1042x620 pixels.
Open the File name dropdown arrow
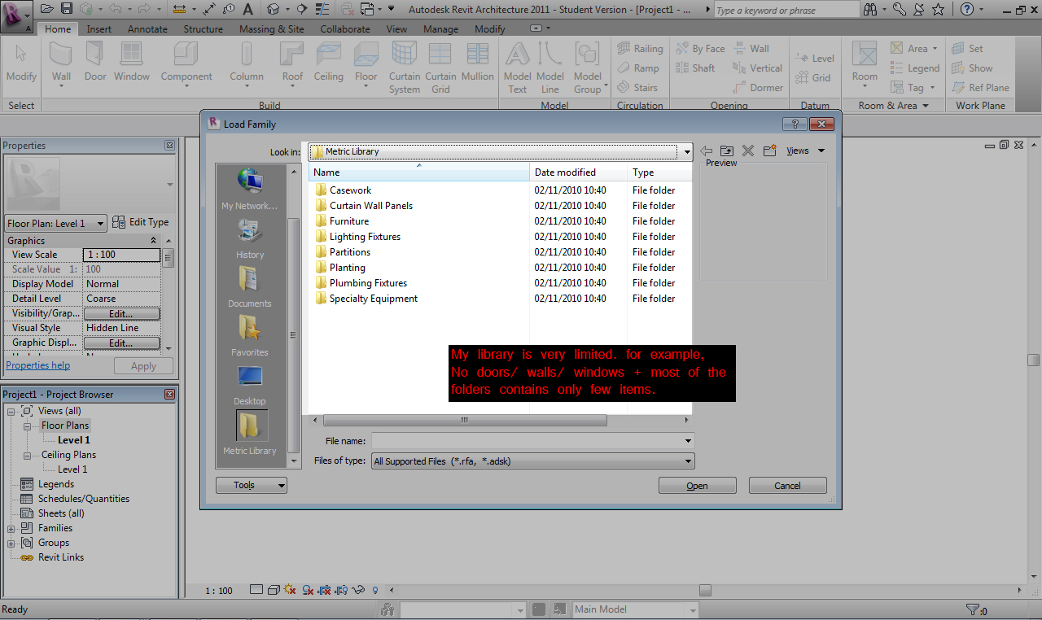point(689,440)
